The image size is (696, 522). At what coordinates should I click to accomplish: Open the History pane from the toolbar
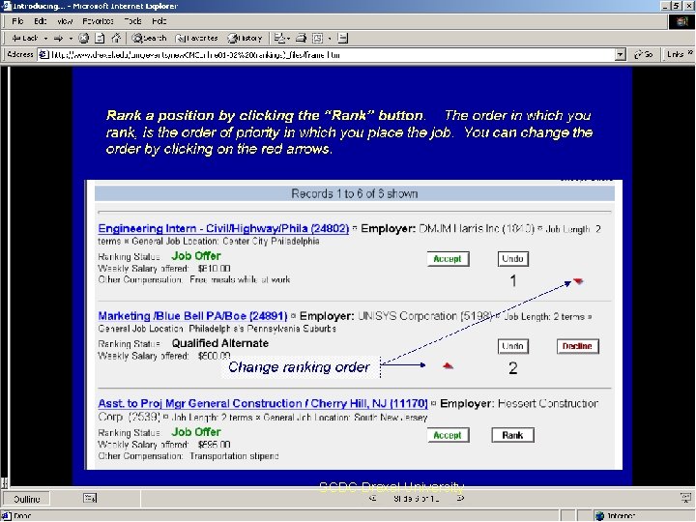[x=245, y=38]
